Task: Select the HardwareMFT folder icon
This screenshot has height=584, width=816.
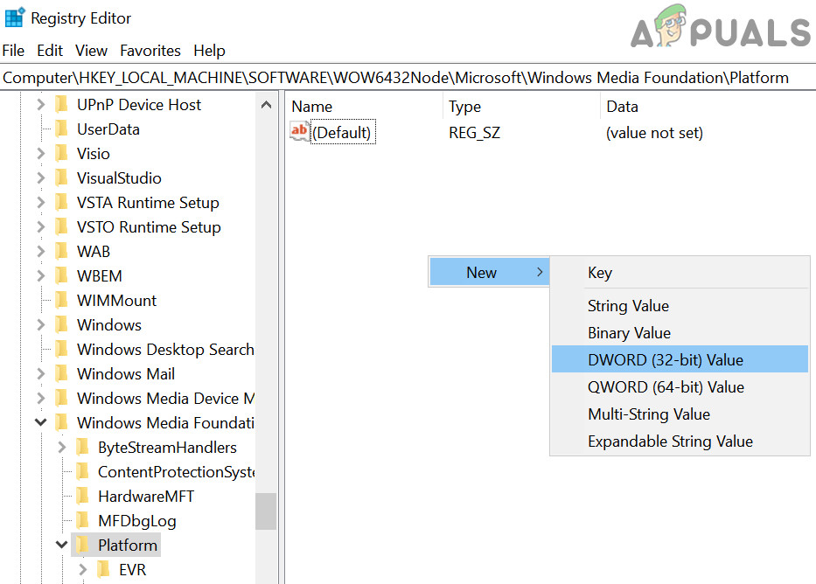Action: pyautogui.click(x=83, y=495)
